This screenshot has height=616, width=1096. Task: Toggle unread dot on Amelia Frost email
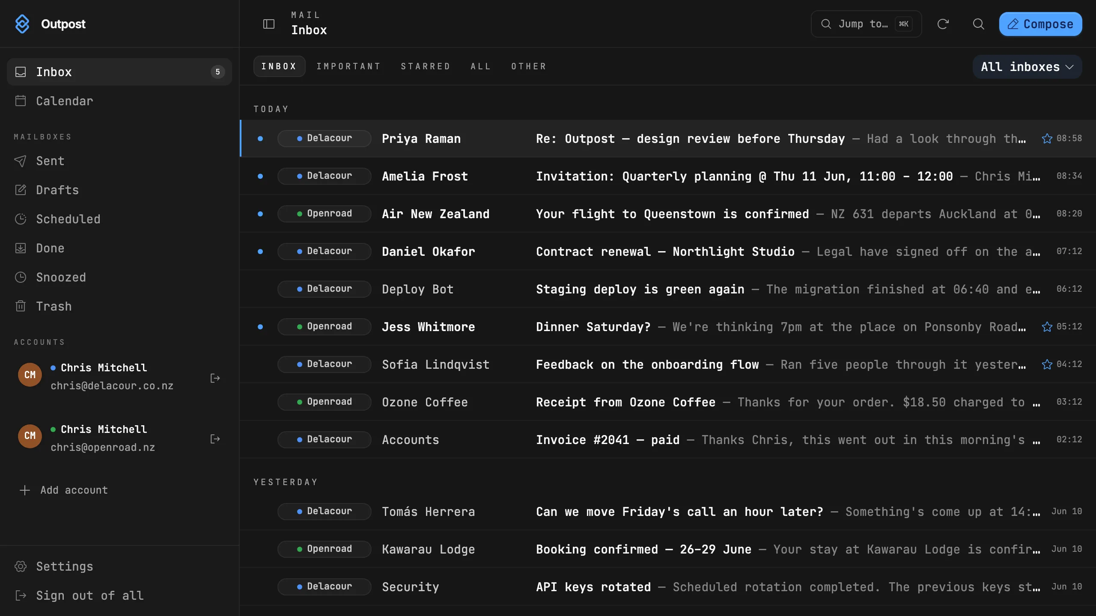[260, 176]
